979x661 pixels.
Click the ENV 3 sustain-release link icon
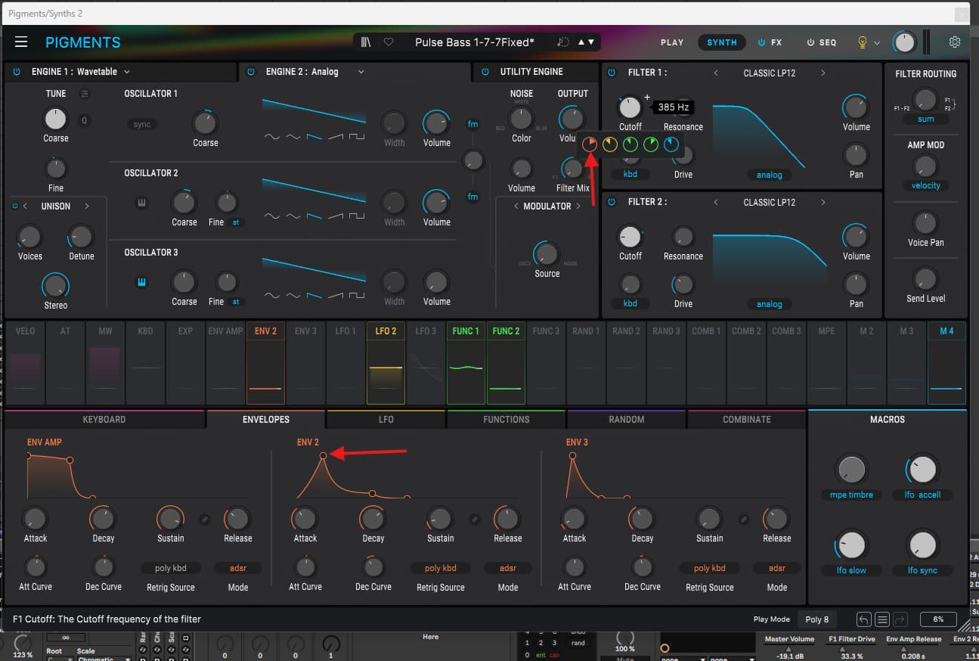coord(743,519)
